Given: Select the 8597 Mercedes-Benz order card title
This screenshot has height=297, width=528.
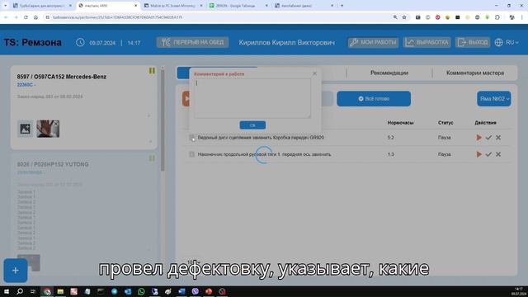Looking at the screenshot, I should coord(62,77).
